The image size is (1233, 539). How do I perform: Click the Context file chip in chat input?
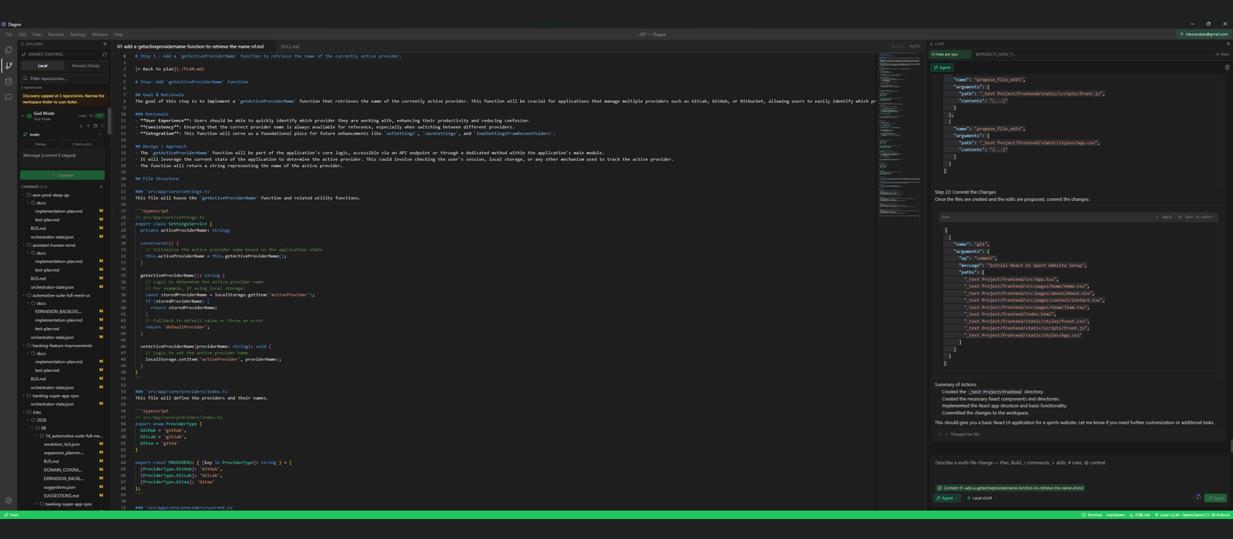click(1010, 488)
